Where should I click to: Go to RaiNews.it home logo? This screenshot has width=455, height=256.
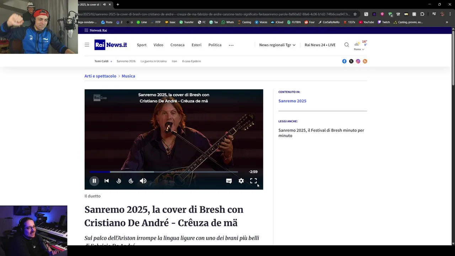coord(111,45)
